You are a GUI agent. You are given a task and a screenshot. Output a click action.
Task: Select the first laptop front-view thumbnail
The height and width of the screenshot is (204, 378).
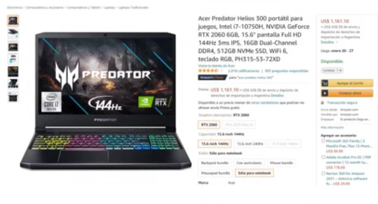pos(13,21)
